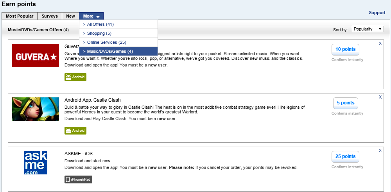
Task: Open the New offers tab
Action: click(x=70, y=16)
